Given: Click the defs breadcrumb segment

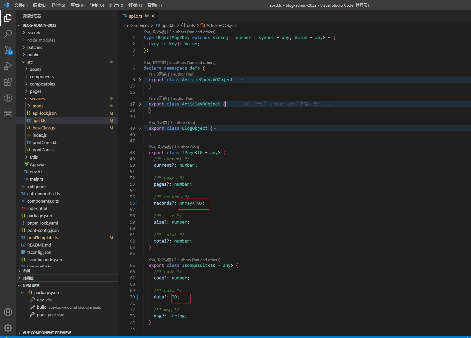Looking at the screenshot, I should point(190,26).
